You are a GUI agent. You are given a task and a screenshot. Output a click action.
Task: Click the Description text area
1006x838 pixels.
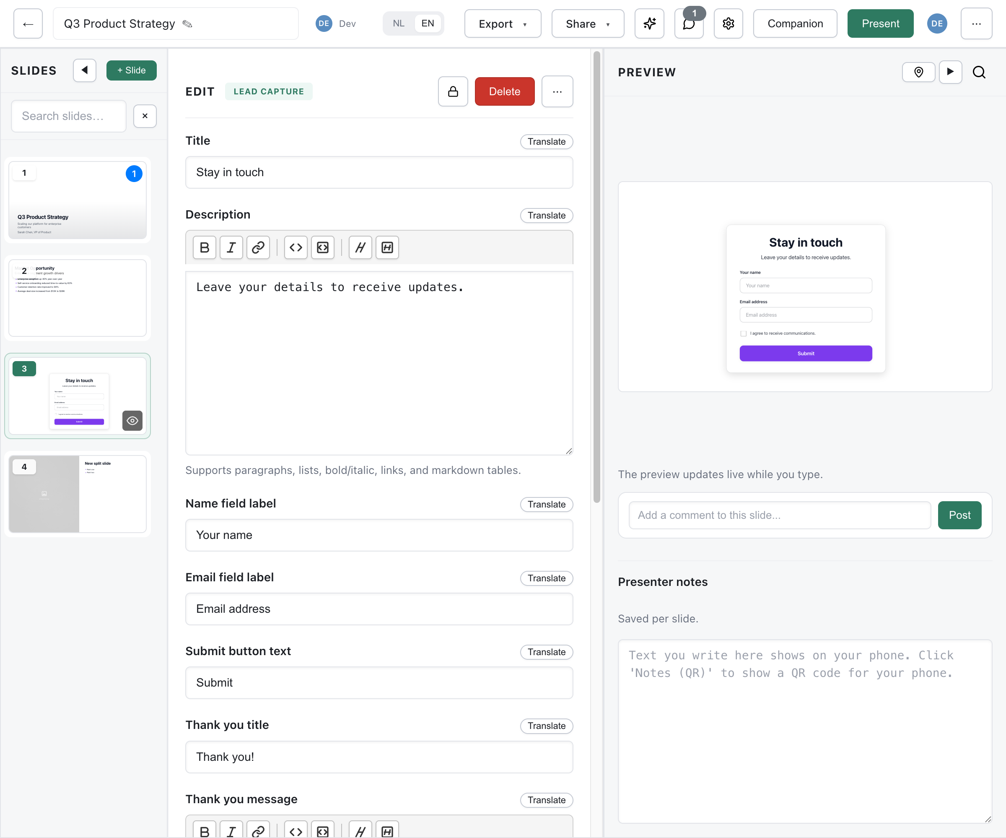[379, 363]
